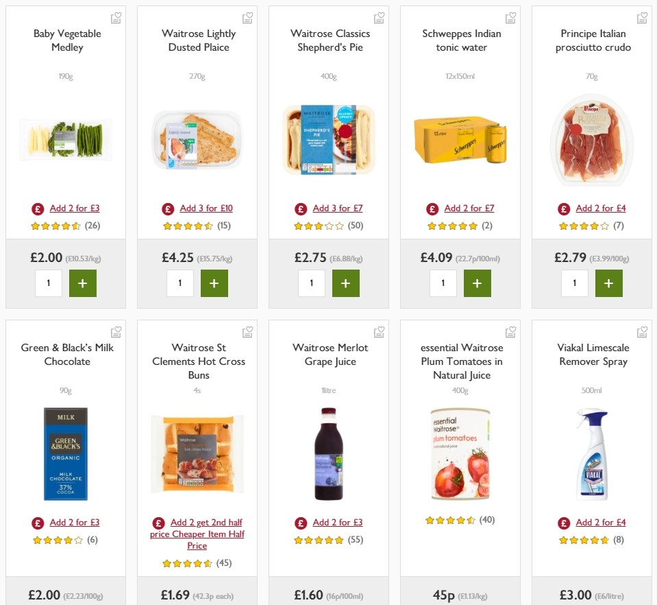Click the bookmark icon on Green & Black's Milk Chocolate

tap(116, 331)
